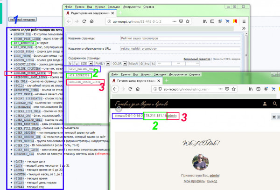Insert email with @ button
280x190 pixels.
(141, 64)
